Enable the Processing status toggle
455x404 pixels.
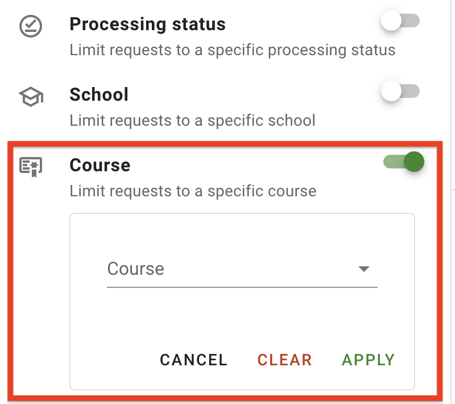400,20
